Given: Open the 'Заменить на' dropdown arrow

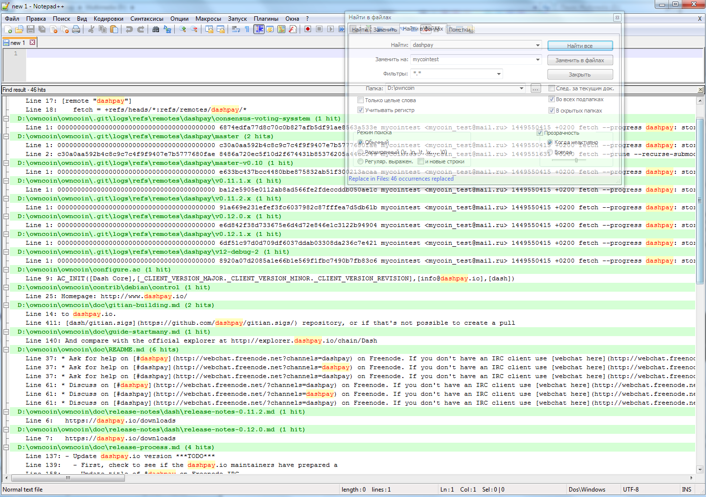Looking at the screenshot, I should coord(538,59).
